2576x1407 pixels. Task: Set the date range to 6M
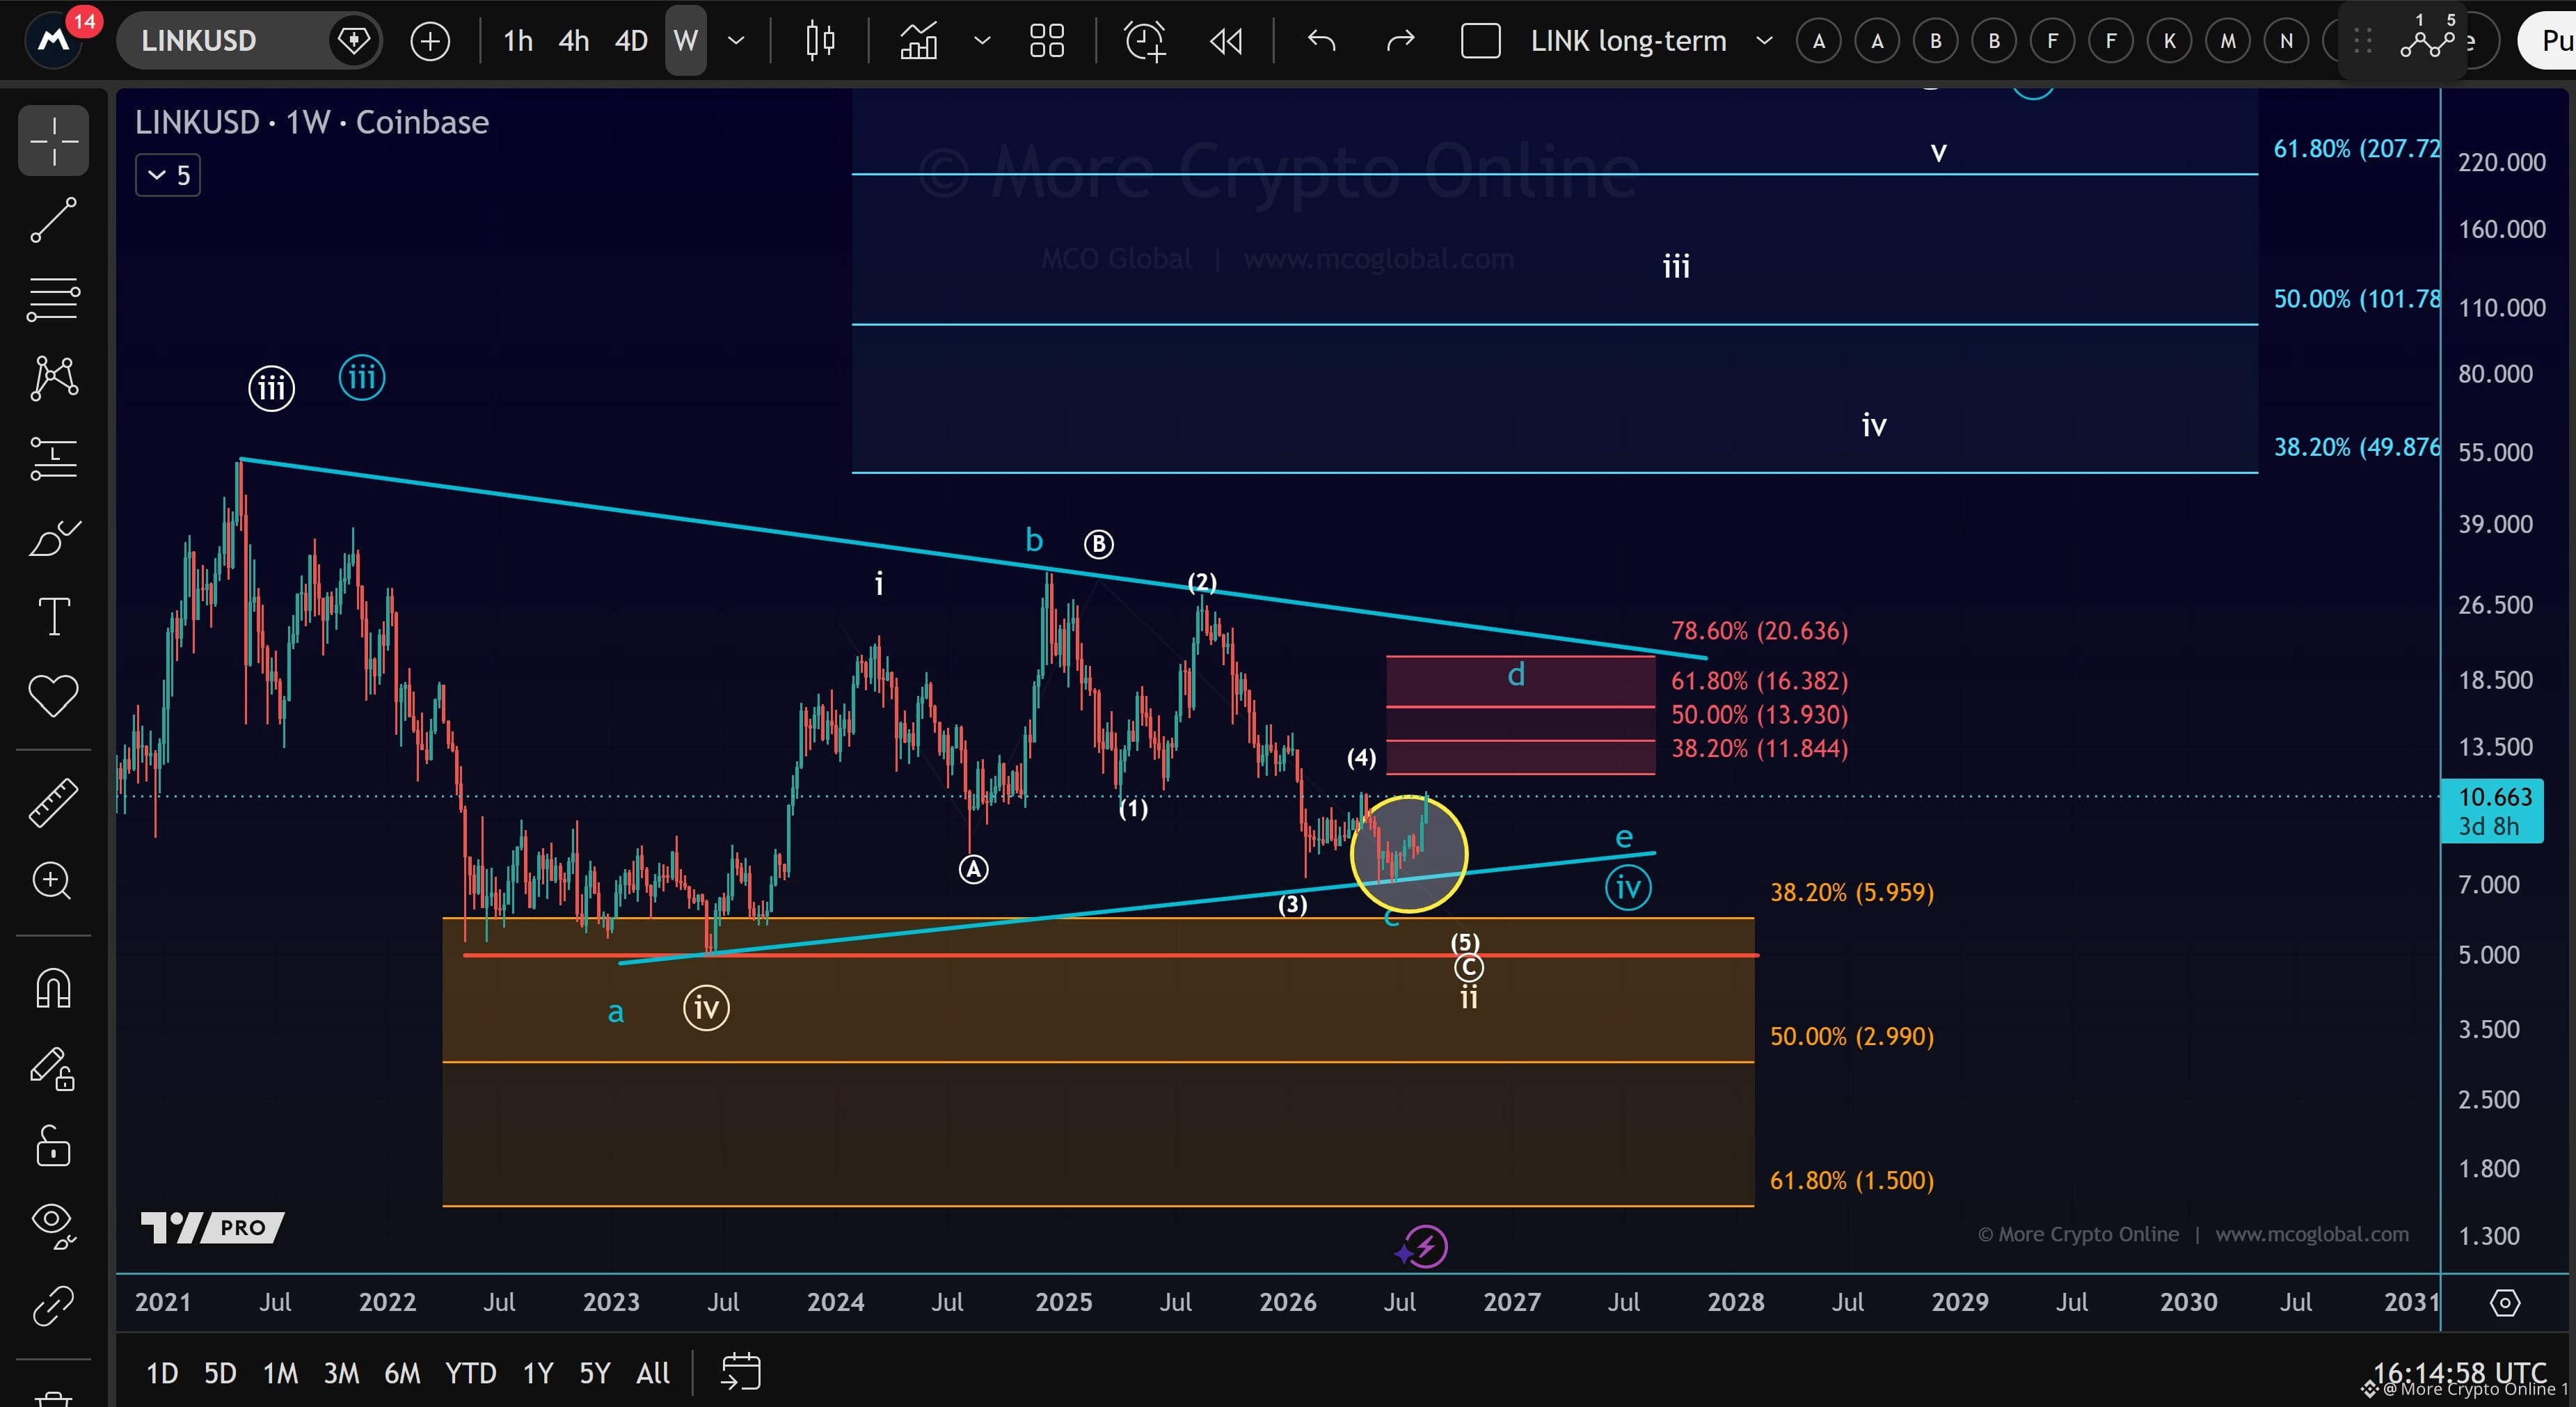402,1373
